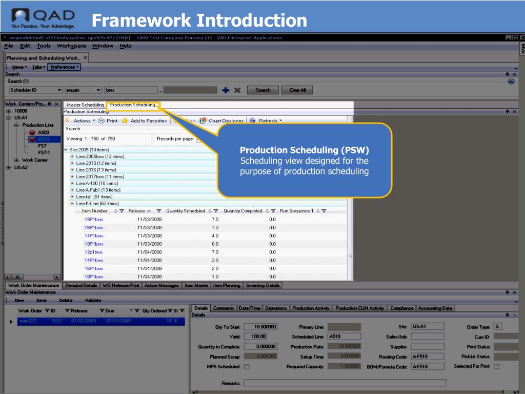Expand the Work Center tree node
Screen dimensions: 525x394
click(x=16, y=160)
